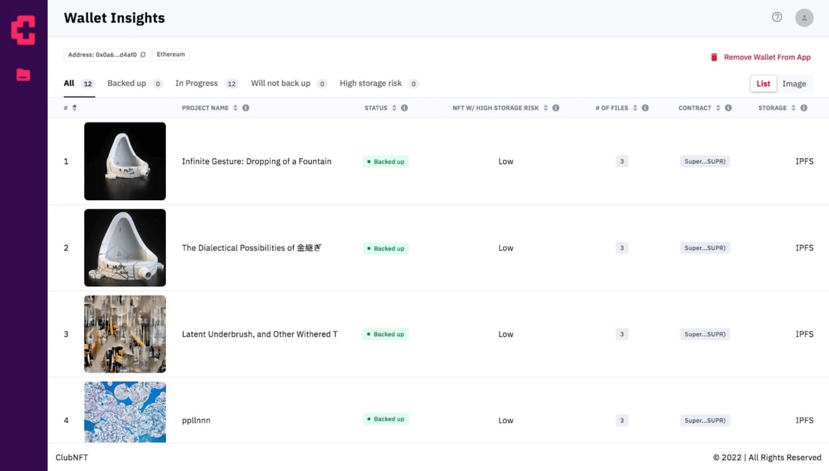Screen dimensions: 829x471
Task: Sort by Project Name arrows
Action: pyautogui.click(x=235, y=108)
